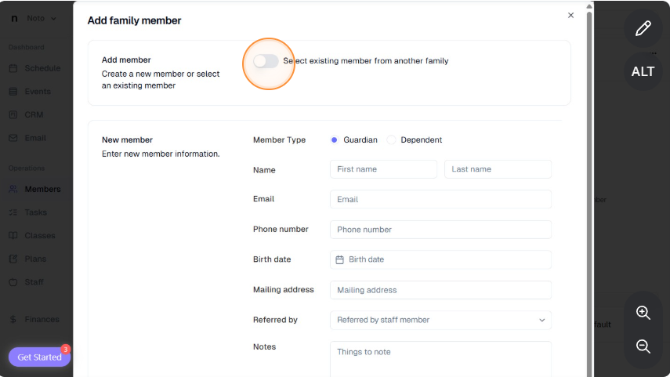Open the Referred by staff member dropdown
The image size is (670, 377).
coord(440,320)
